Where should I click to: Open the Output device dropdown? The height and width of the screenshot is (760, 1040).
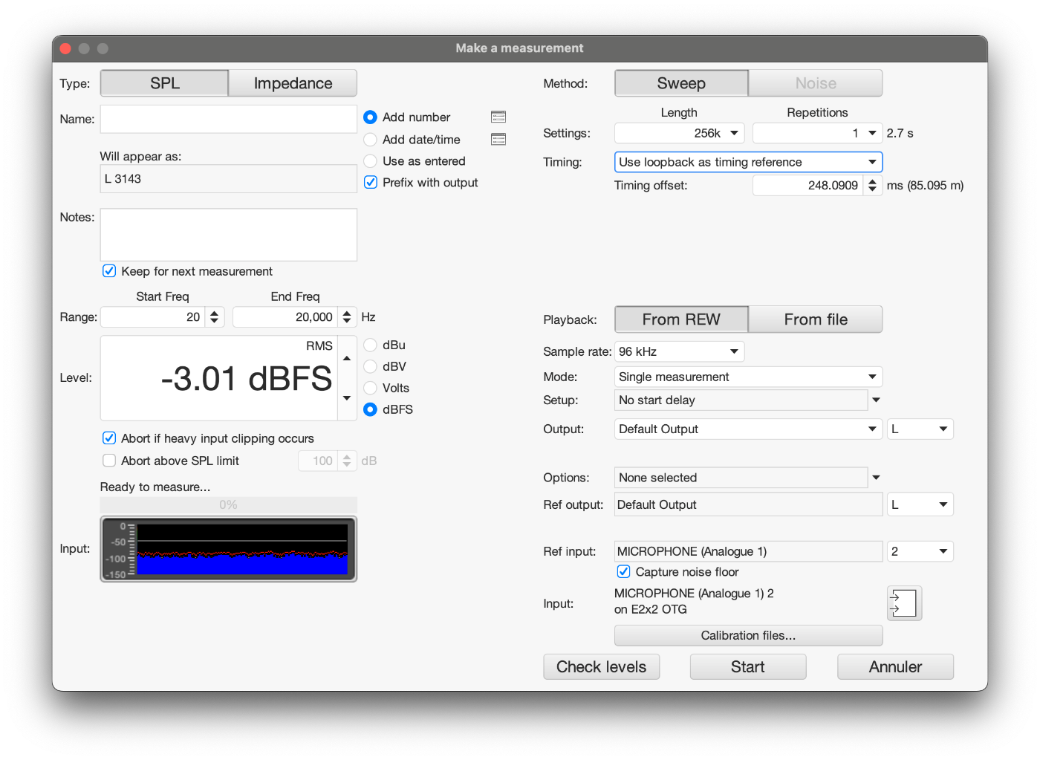[748, 429]
